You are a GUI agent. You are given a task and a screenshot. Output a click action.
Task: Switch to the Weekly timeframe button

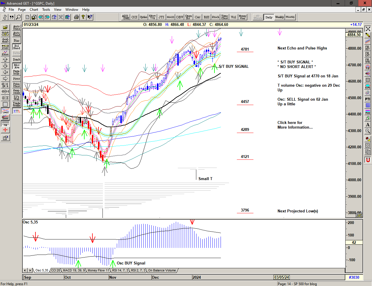coord(279,17)
